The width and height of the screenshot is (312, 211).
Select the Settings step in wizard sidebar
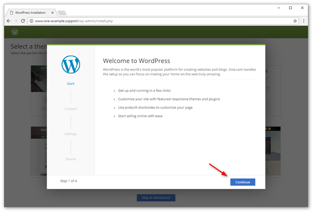coord(71,134)
